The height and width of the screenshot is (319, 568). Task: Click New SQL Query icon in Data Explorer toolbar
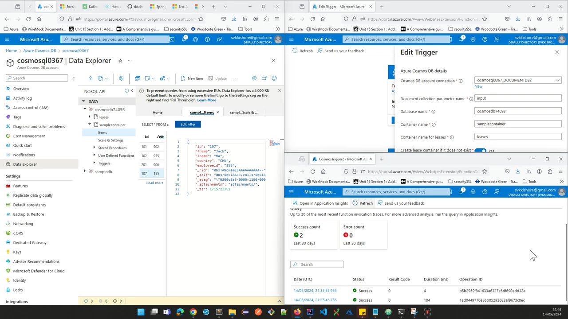(137, 78)
